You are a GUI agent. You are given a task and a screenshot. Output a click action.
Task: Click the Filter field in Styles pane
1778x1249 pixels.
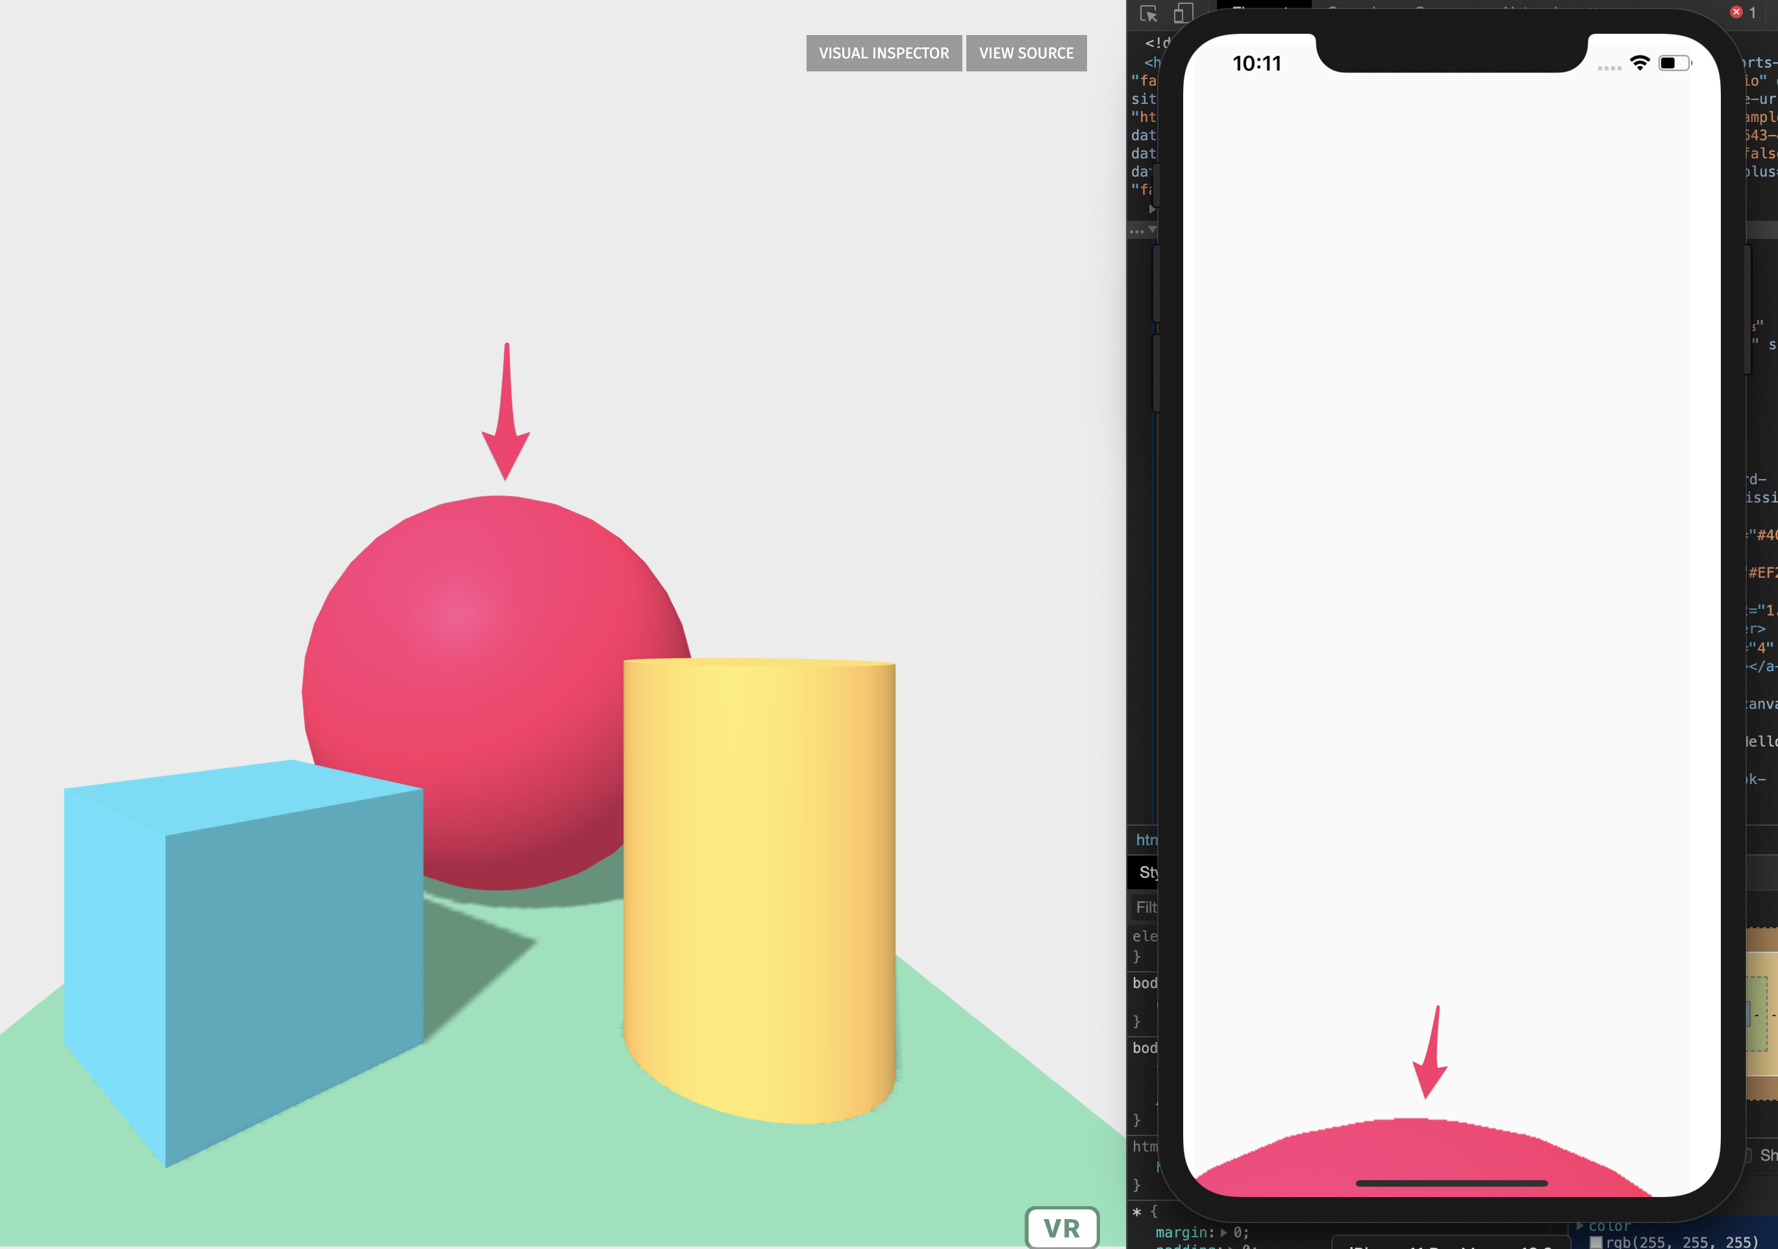click(1145, 907)
